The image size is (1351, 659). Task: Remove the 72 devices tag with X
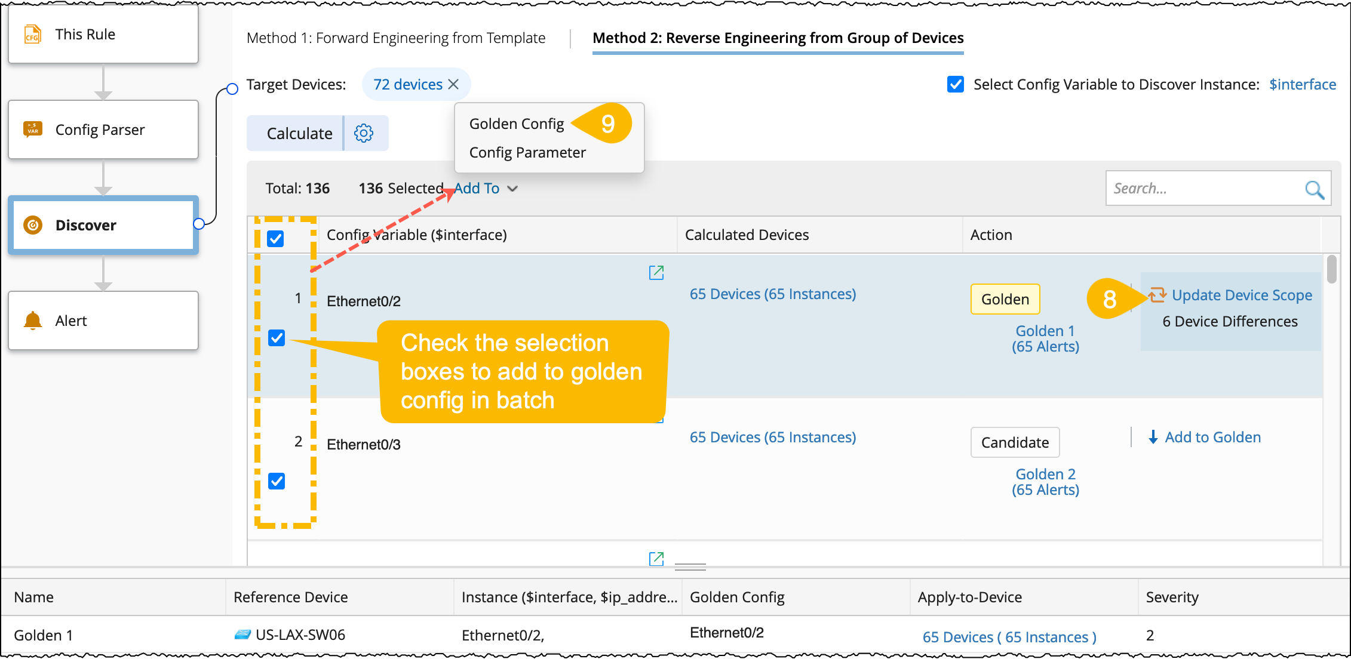pos(454,84)
